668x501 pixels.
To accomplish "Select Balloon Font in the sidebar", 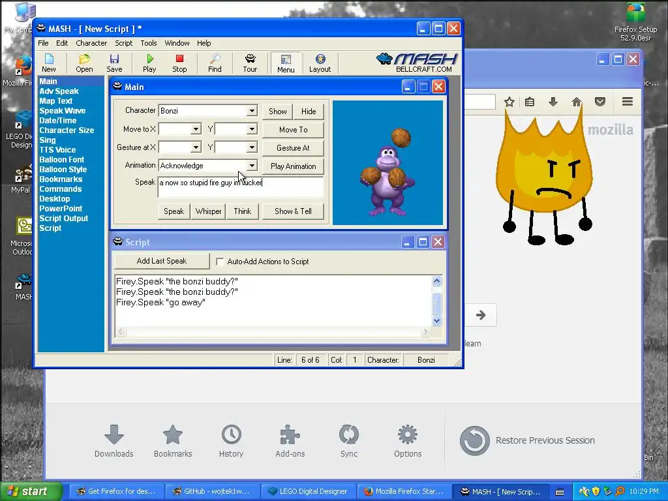I will click(x=62, y=160).
